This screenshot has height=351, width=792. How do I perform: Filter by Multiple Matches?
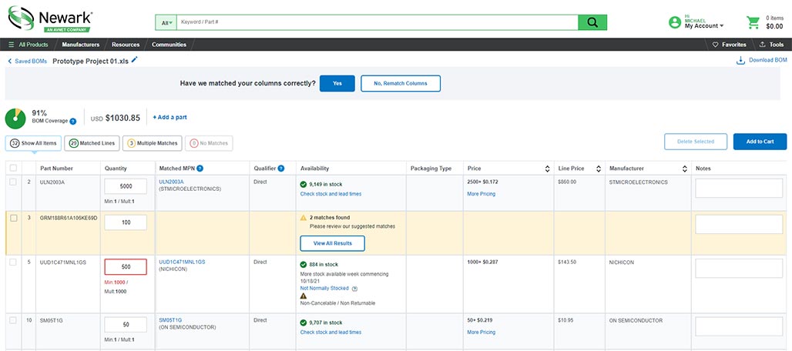pos(152,143)
